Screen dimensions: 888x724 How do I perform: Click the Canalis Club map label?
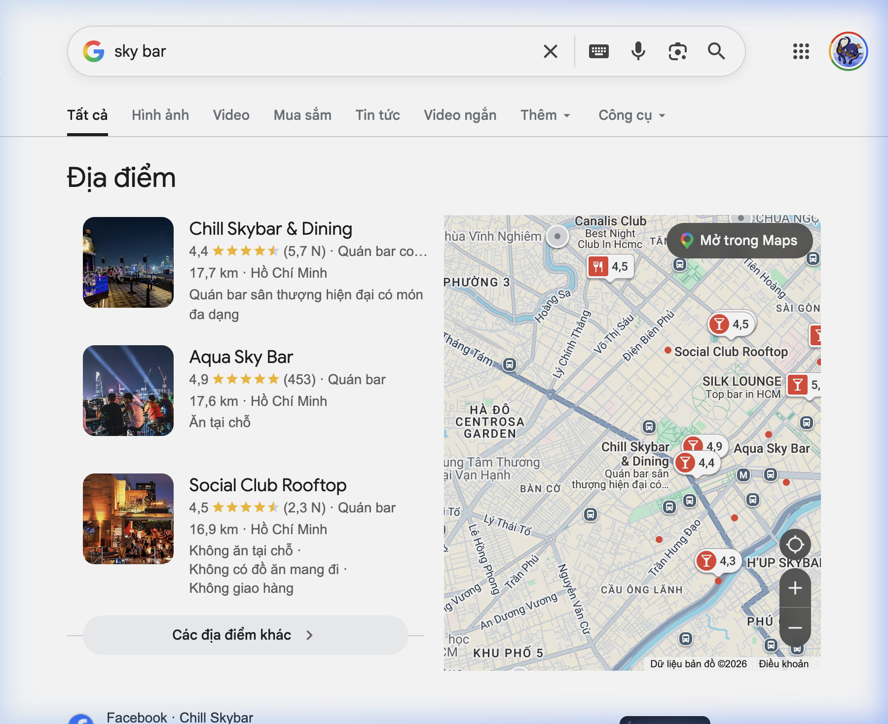point(611,221)
